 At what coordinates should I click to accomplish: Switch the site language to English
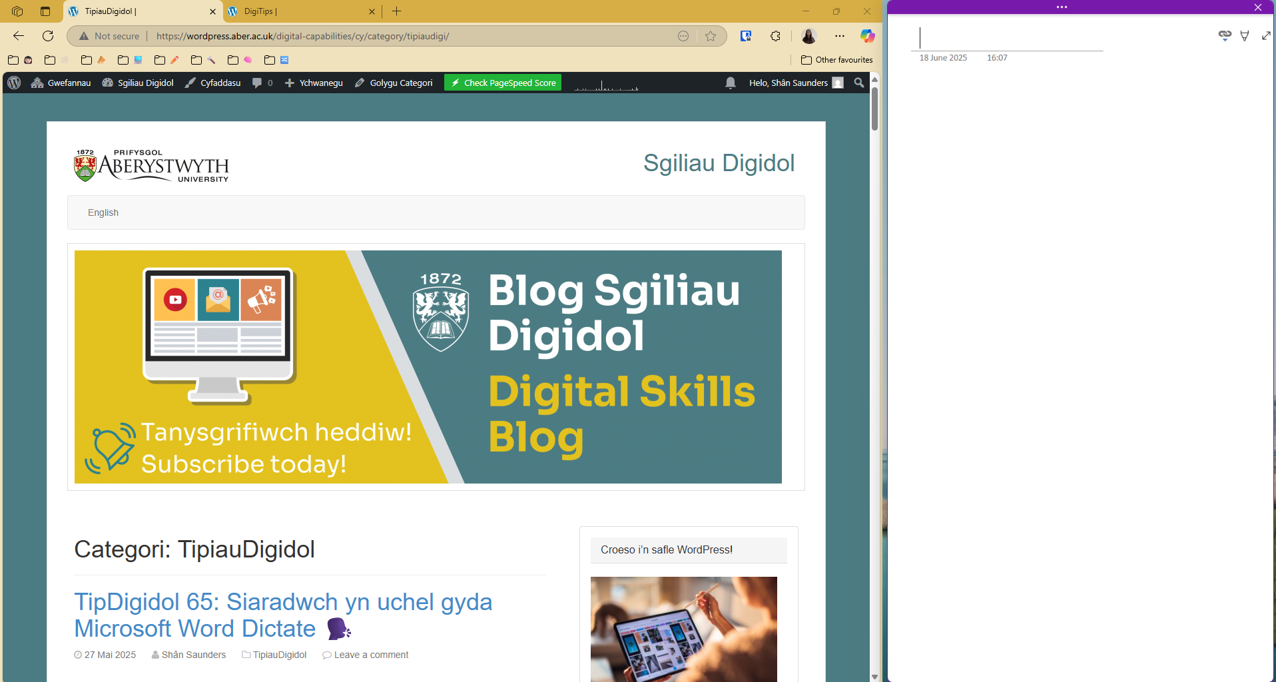coord(103,212)
